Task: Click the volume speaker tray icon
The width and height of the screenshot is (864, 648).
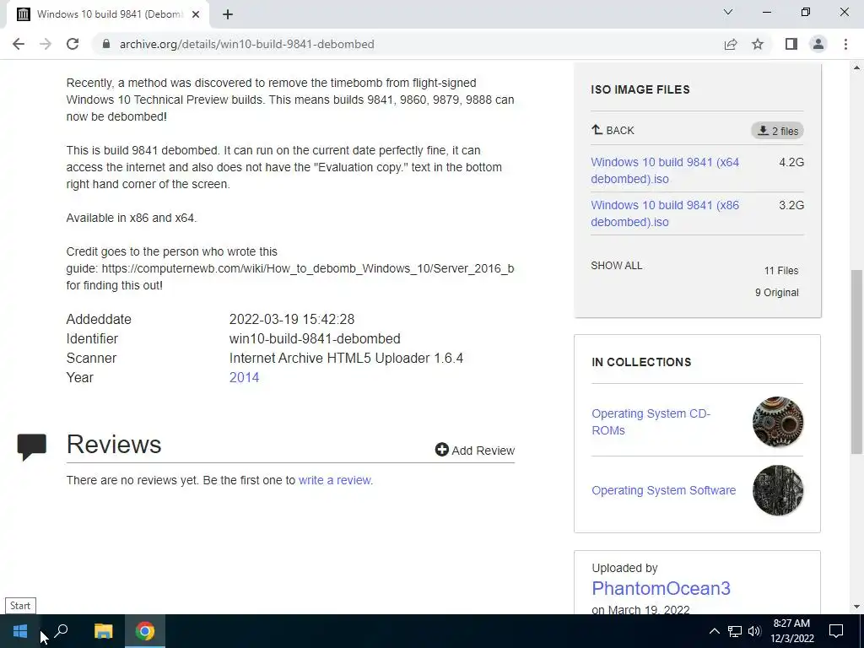Action: tap(754, 631)
